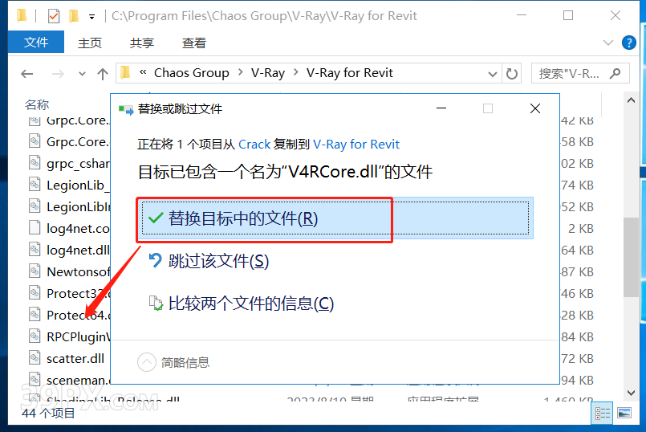Viewport: 646px width, 432px height.
Task: Select the log4net.dll file
Action: [79, 250]
